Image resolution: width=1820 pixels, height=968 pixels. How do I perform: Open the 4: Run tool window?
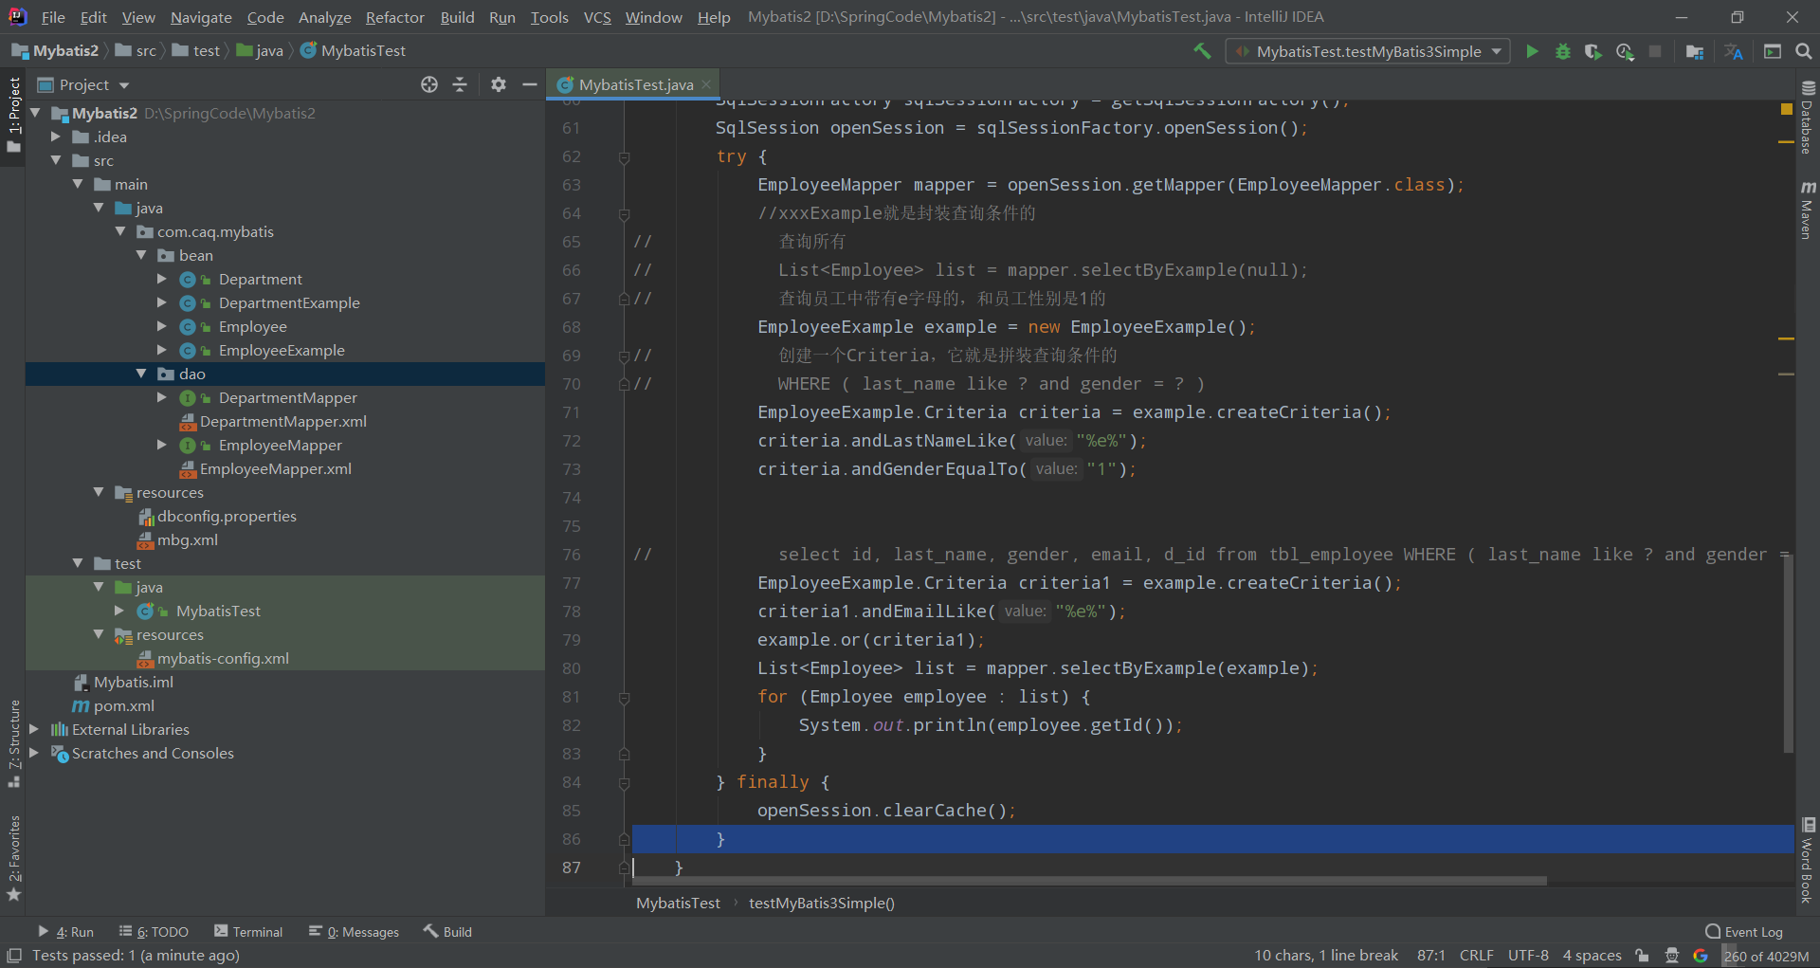[x=65, y=932]
